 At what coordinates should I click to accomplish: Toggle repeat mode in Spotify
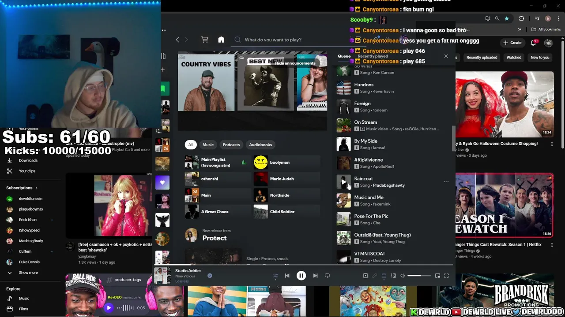pyautogui.click(x=327, y=276)
